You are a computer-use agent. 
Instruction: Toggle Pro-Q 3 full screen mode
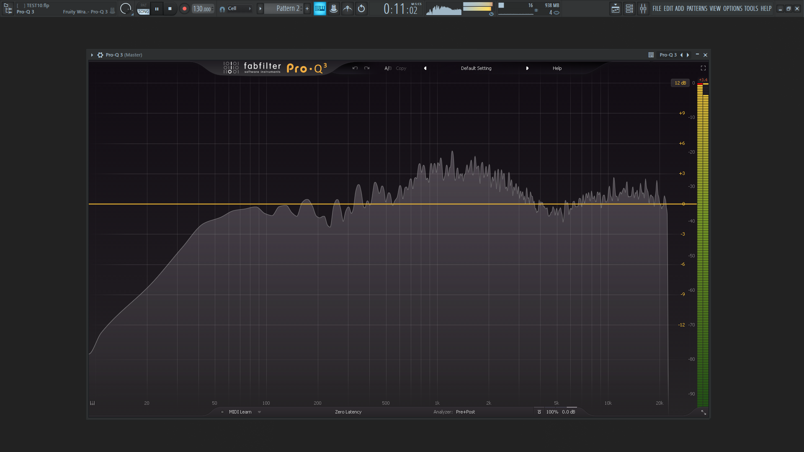pos(703,68)
